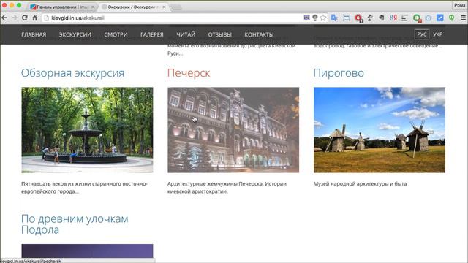Open the green map-pin extension icon
The image size is (468, 263).
pos(452,18)
